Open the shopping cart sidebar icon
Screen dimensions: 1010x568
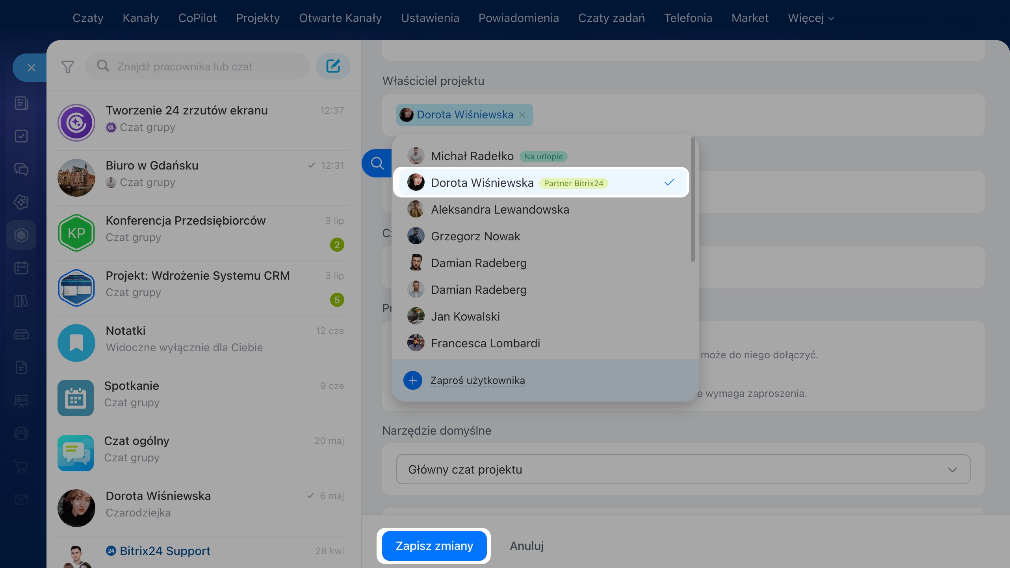[x=21, y=467]
